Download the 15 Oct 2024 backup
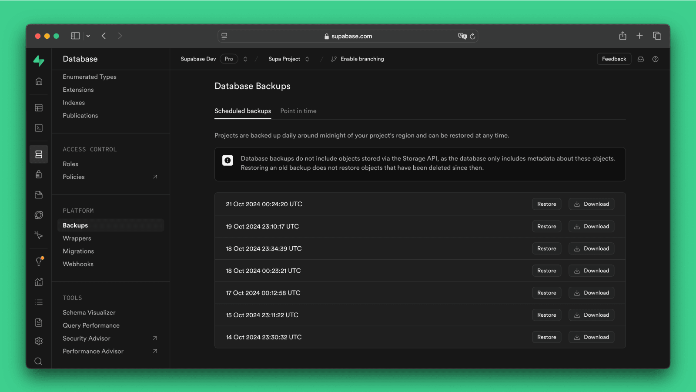 click(591, 315)
